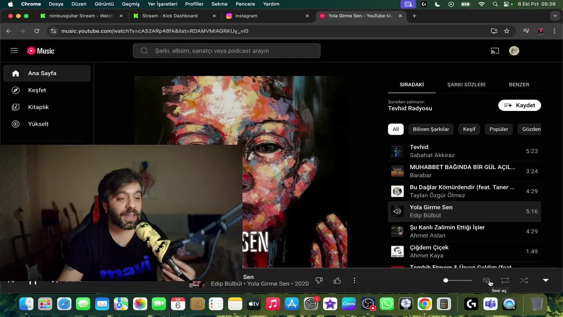Play Tevhid by Sabahat Akkiraz
The height and width of the screenshot is (317, 563).
(x=464, y=151)
